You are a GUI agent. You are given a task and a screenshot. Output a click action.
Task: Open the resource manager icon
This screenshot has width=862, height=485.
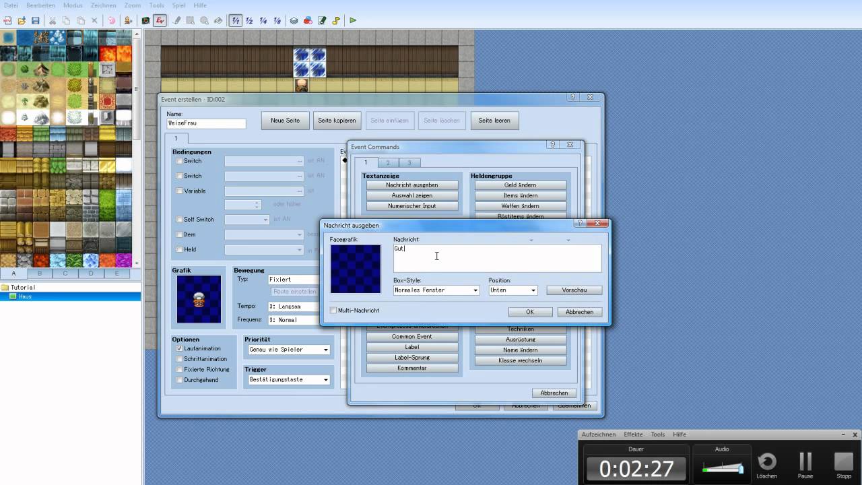click(x=308, y=20)
